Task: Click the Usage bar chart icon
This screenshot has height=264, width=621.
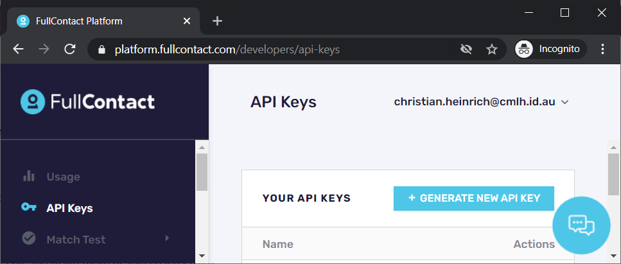Action: click(x=29, y=176)
